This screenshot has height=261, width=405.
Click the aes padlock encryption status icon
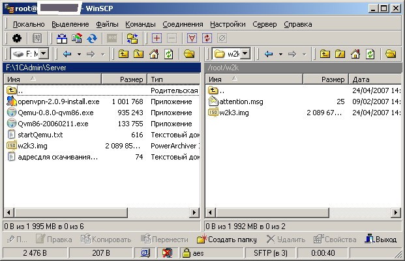[186, 253]
